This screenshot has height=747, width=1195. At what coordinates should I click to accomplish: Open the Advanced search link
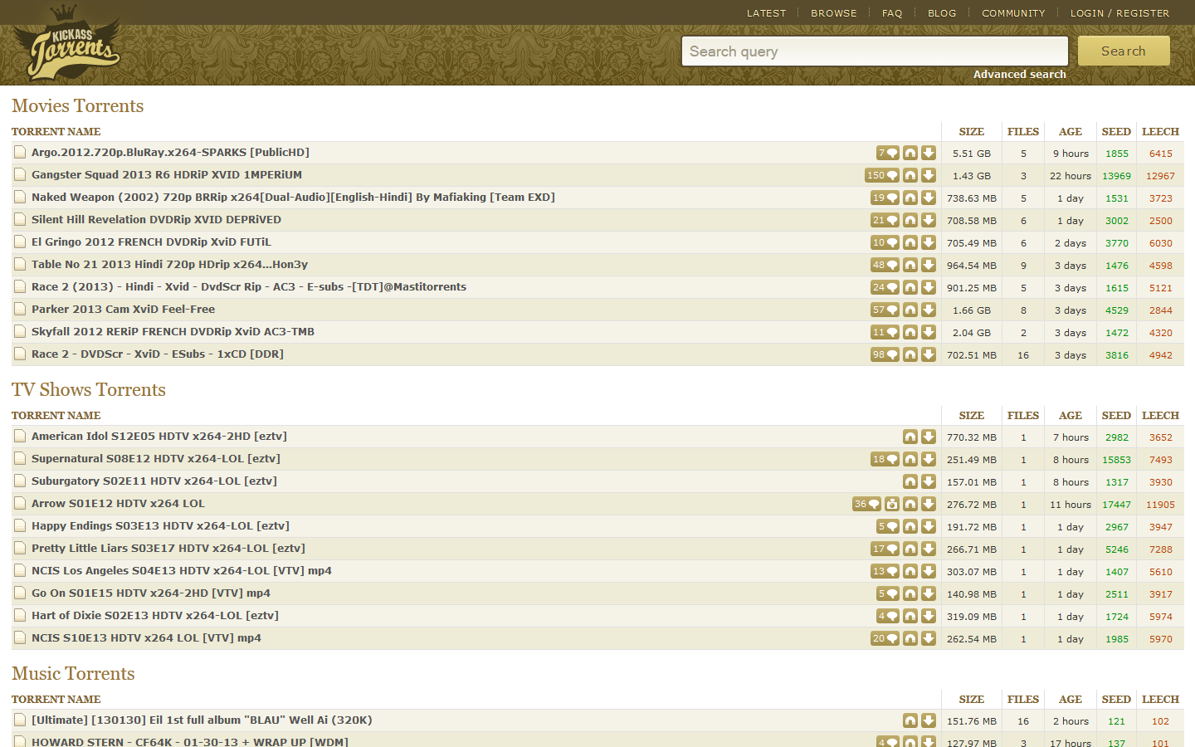1020,74
